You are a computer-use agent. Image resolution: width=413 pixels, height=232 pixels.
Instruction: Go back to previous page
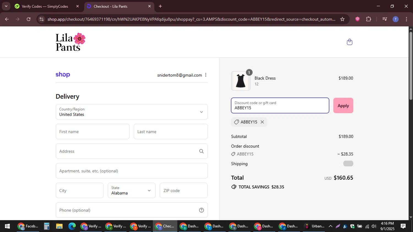[x=7, y=19]
